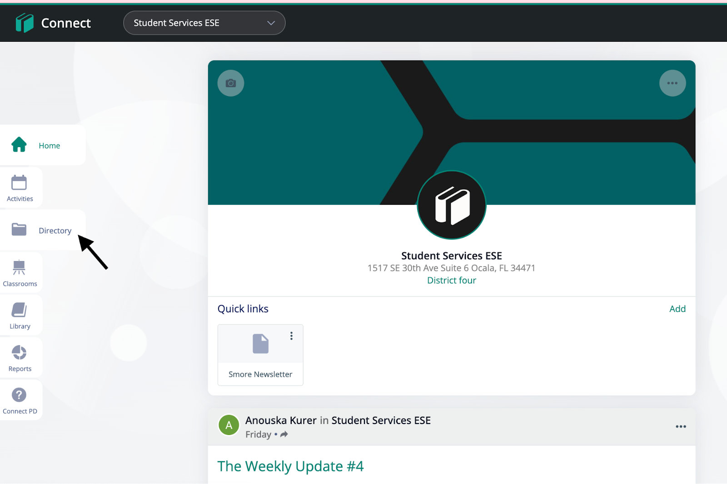Open the Smore Newsletter document icon
Screen dimensions: 727x484
[261, 344]
